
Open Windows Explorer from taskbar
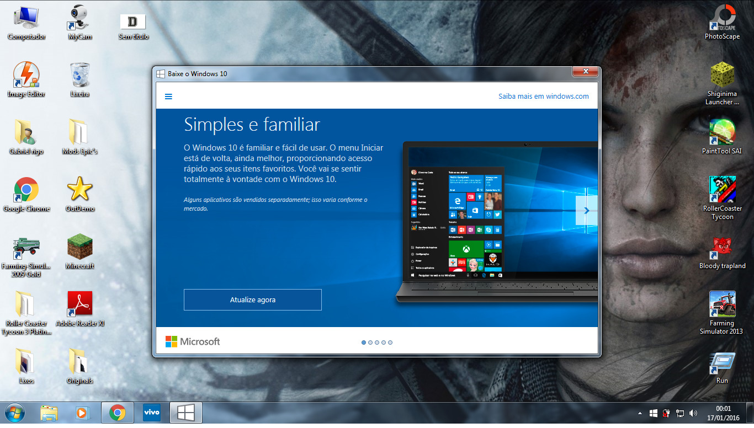pos(49,413)
